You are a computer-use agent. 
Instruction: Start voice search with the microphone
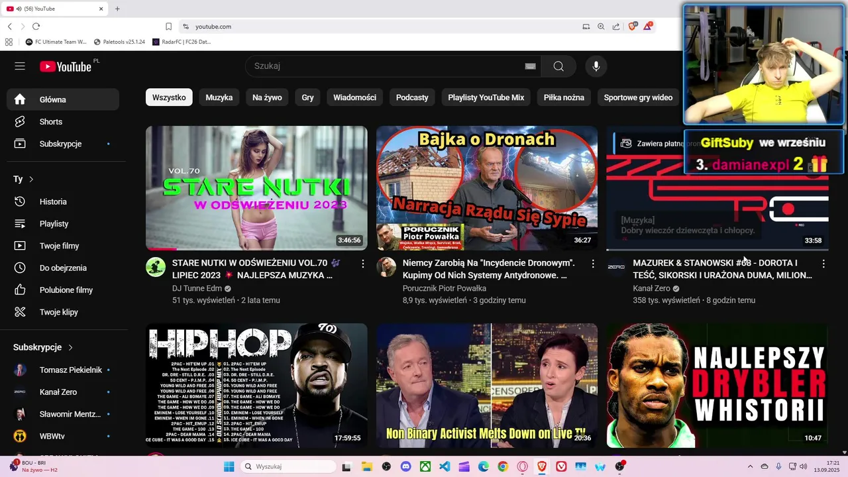click(596, 66)
